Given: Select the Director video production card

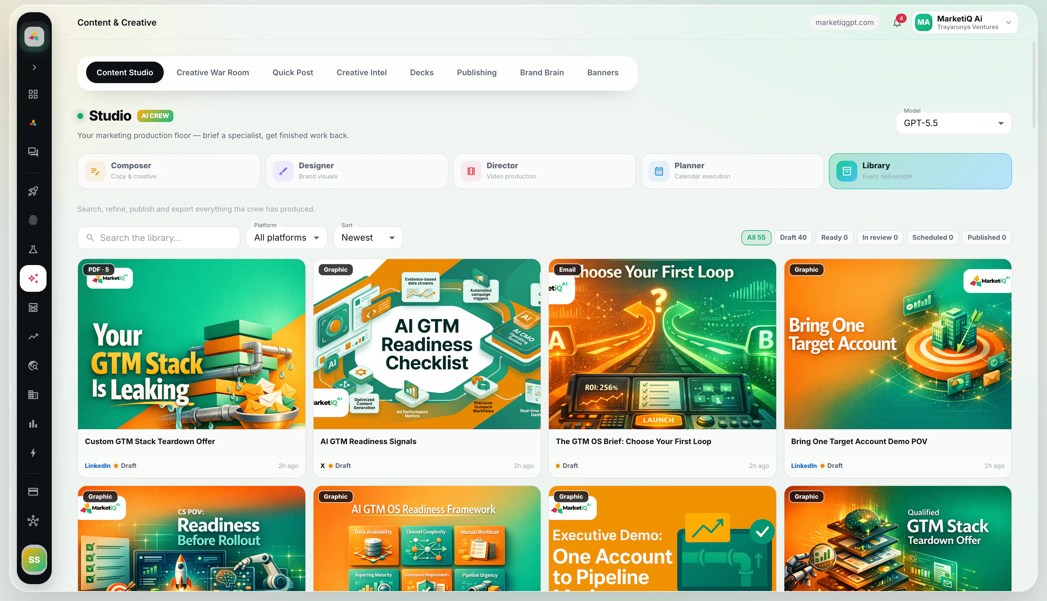Looking at the screenshot, I should [x=544, y=171].
